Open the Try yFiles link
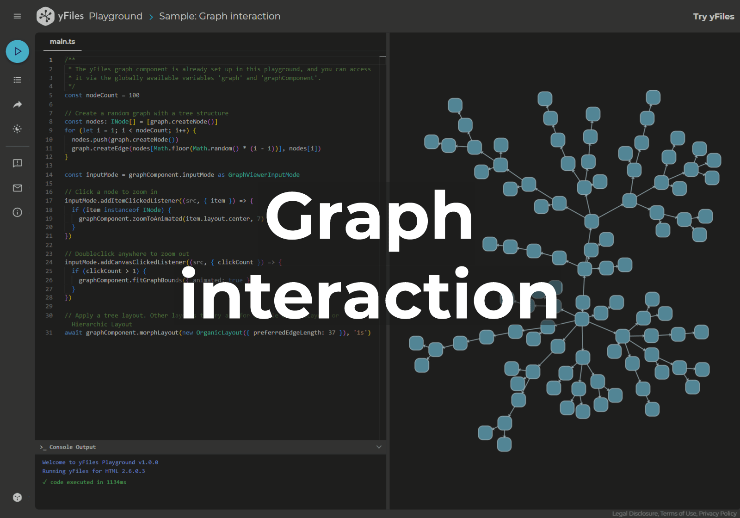The width and height of the screenshot is (740, 518). pos(714,16)
